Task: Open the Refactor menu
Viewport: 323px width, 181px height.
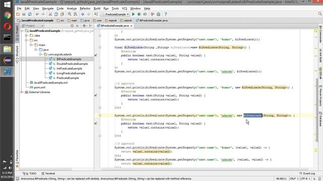Action: pos(85,9)
